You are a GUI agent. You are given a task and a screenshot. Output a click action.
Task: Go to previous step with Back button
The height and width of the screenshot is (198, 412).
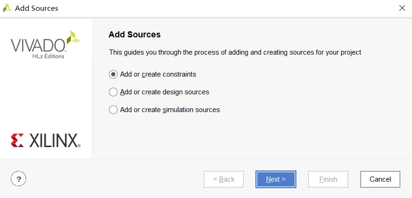click(x=224, y=179)
